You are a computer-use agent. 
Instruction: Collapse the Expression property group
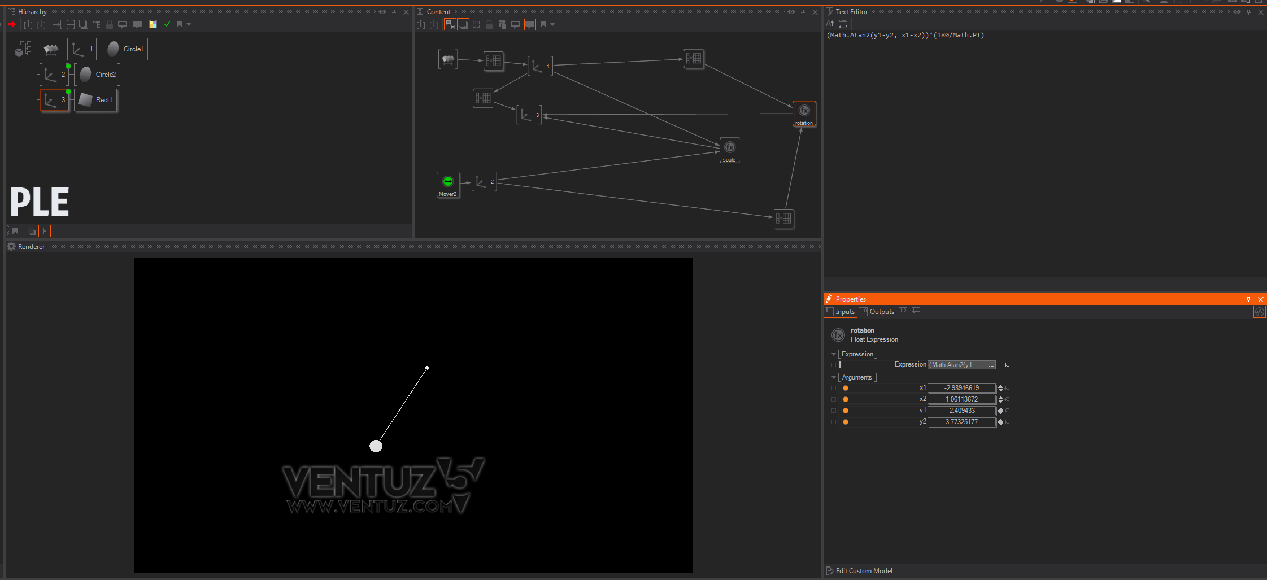click(x=833, y=354)
